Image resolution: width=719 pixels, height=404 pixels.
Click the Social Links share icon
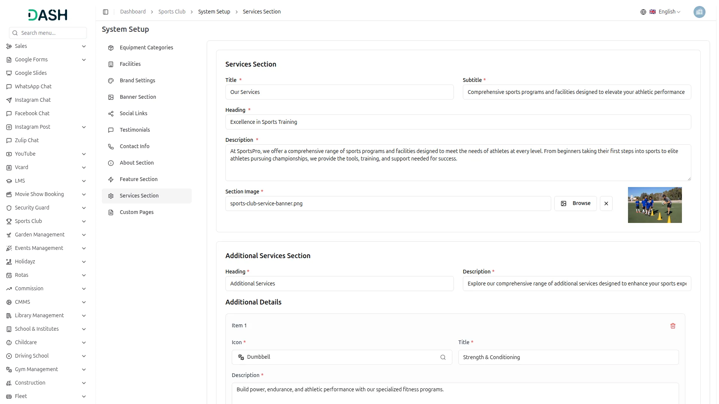(111, 114)
